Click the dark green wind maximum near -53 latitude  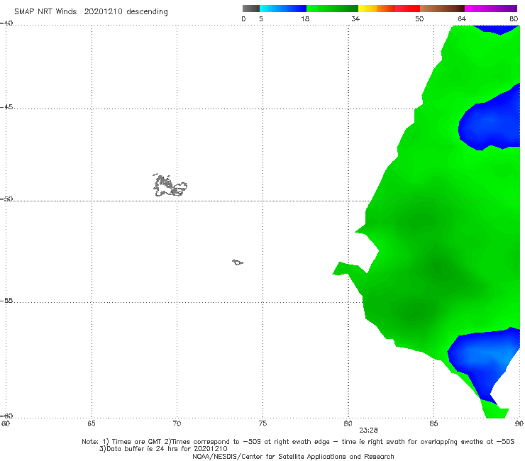[x=438, y=268]
